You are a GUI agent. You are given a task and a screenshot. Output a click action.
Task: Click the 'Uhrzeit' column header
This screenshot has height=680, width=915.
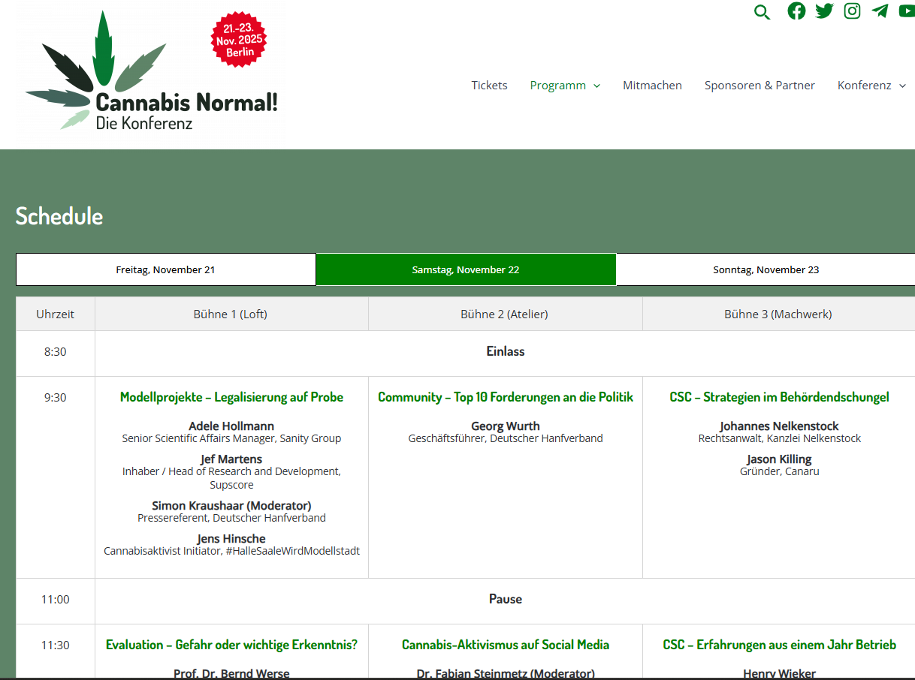click(56, 314)
